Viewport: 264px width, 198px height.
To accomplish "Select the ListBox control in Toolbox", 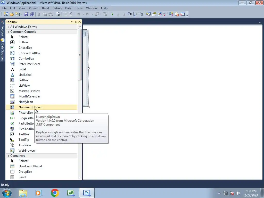I will click(x=42, y=80).
